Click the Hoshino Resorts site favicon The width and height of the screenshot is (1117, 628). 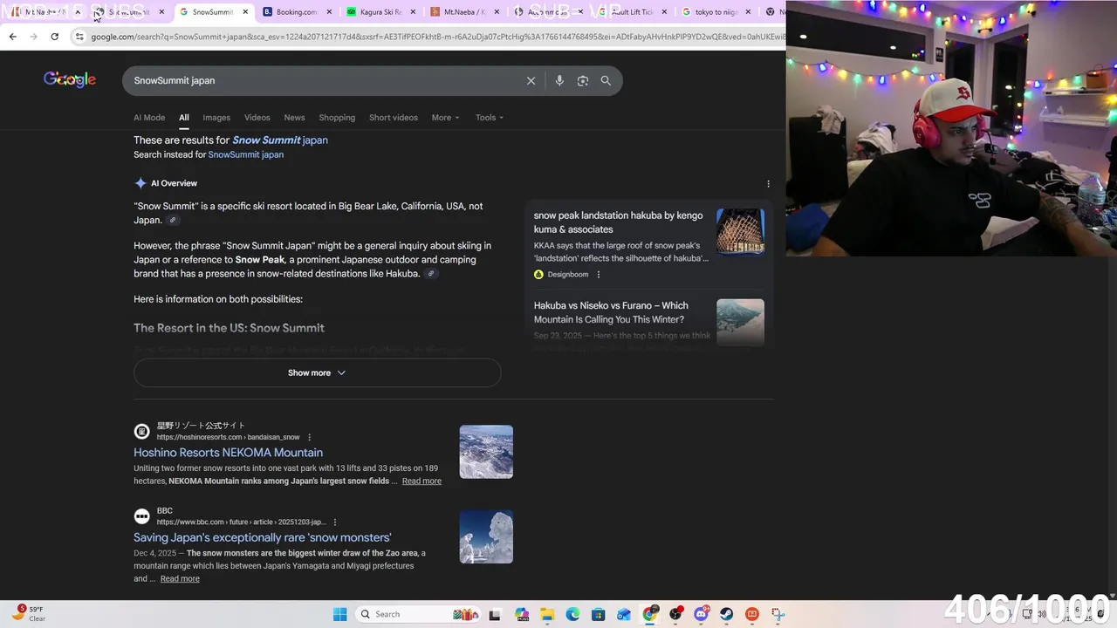(141, 432)
